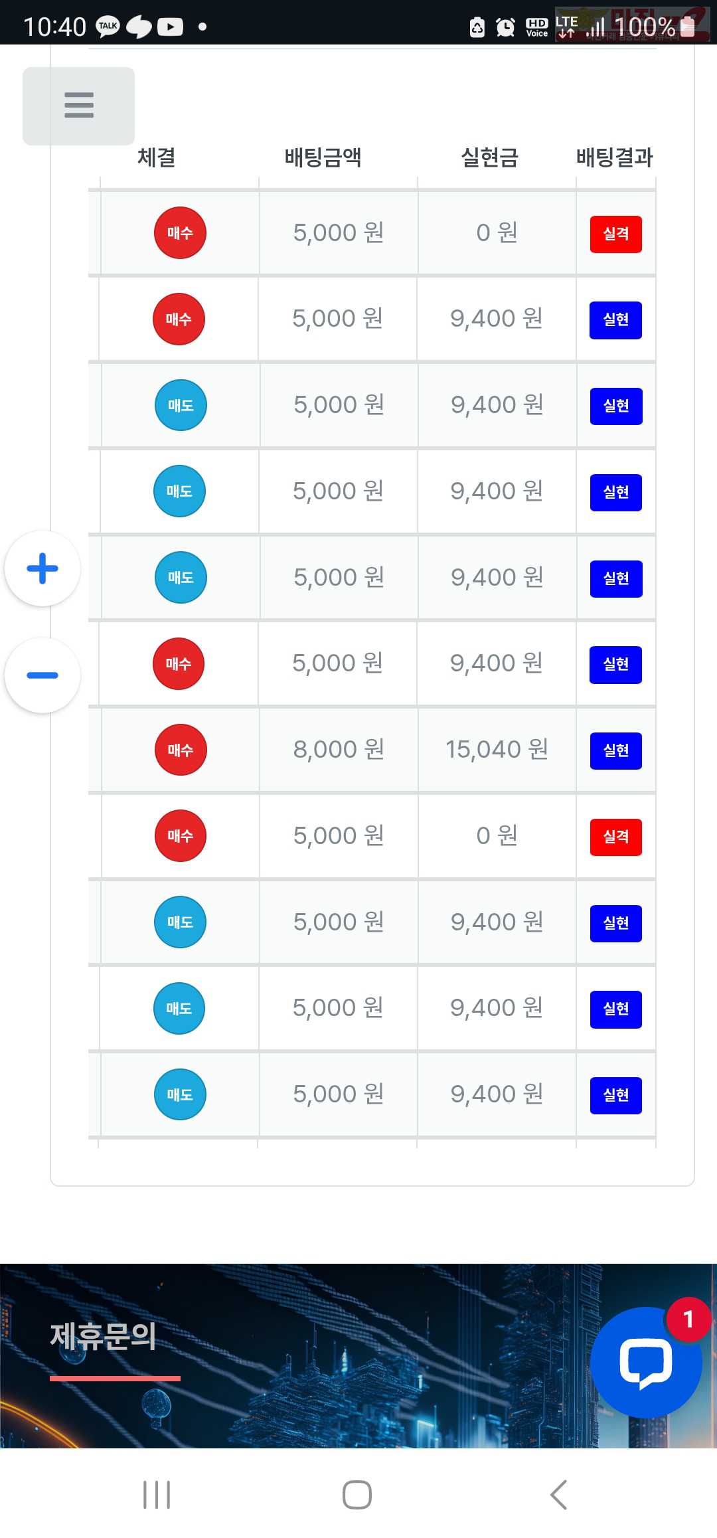Tap the 실현 badge beside 15,040 원

click(615, 750)
